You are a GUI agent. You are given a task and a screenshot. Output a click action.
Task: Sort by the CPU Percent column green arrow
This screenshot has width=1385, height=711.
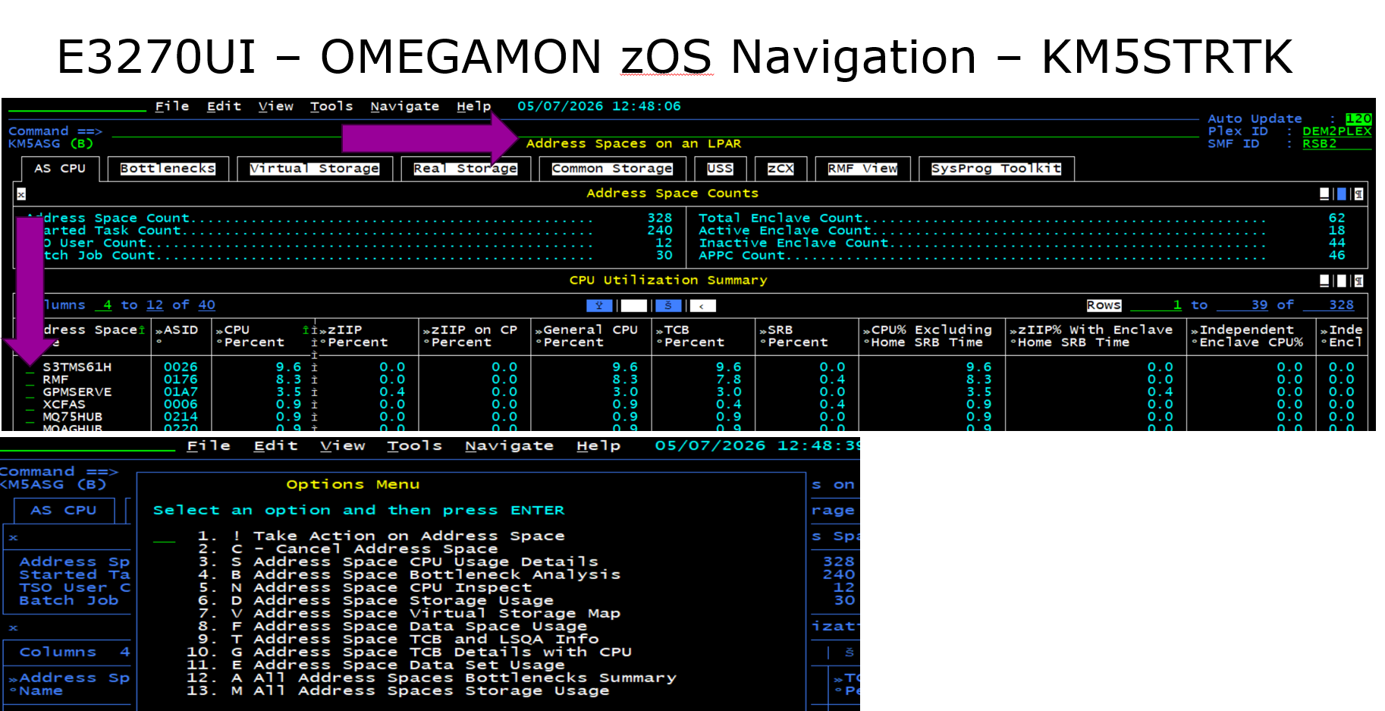(306, 329)
